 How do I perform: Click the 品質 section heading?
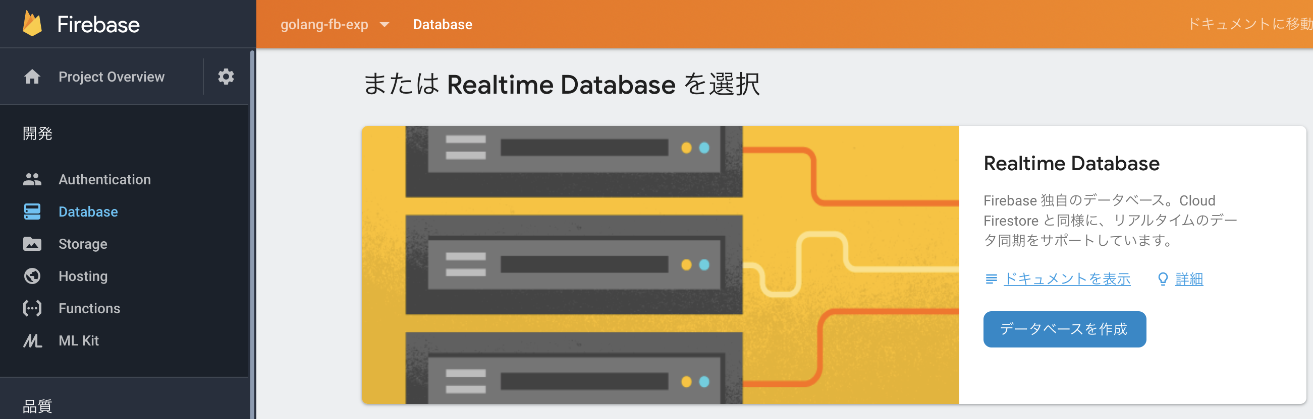tap(37, 406)
